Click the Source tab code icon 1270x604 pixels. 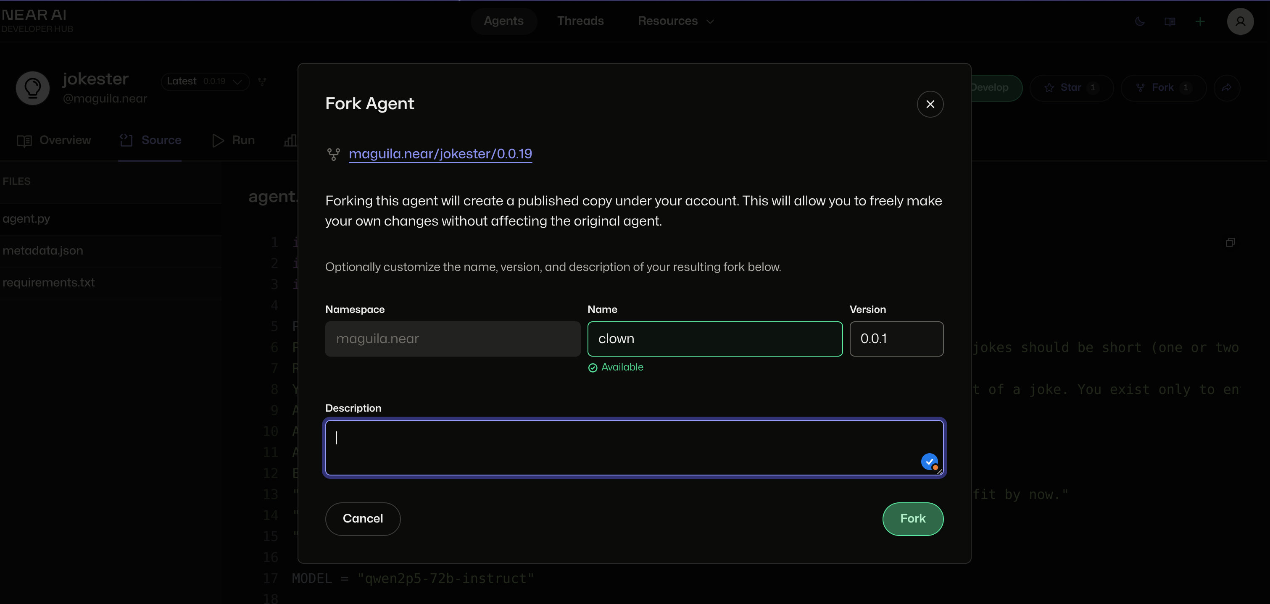pos(126,140)
